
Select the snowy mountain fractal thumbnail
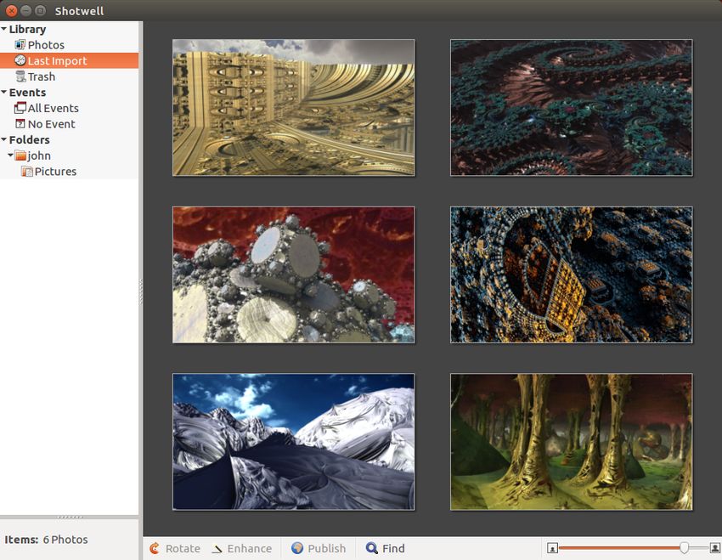[294, 442]
